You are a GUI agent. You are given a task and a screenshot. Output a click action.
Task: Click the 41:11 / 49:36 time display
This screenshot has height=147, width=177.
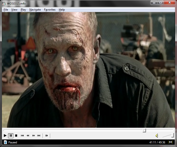(157, 142)
